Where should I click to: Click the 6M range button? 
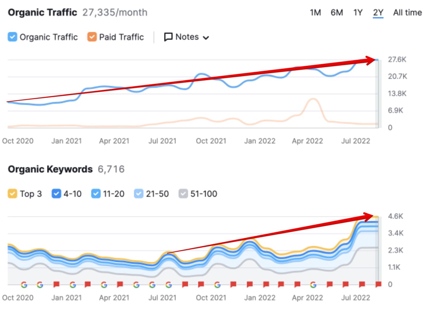(x=337, y=12)
